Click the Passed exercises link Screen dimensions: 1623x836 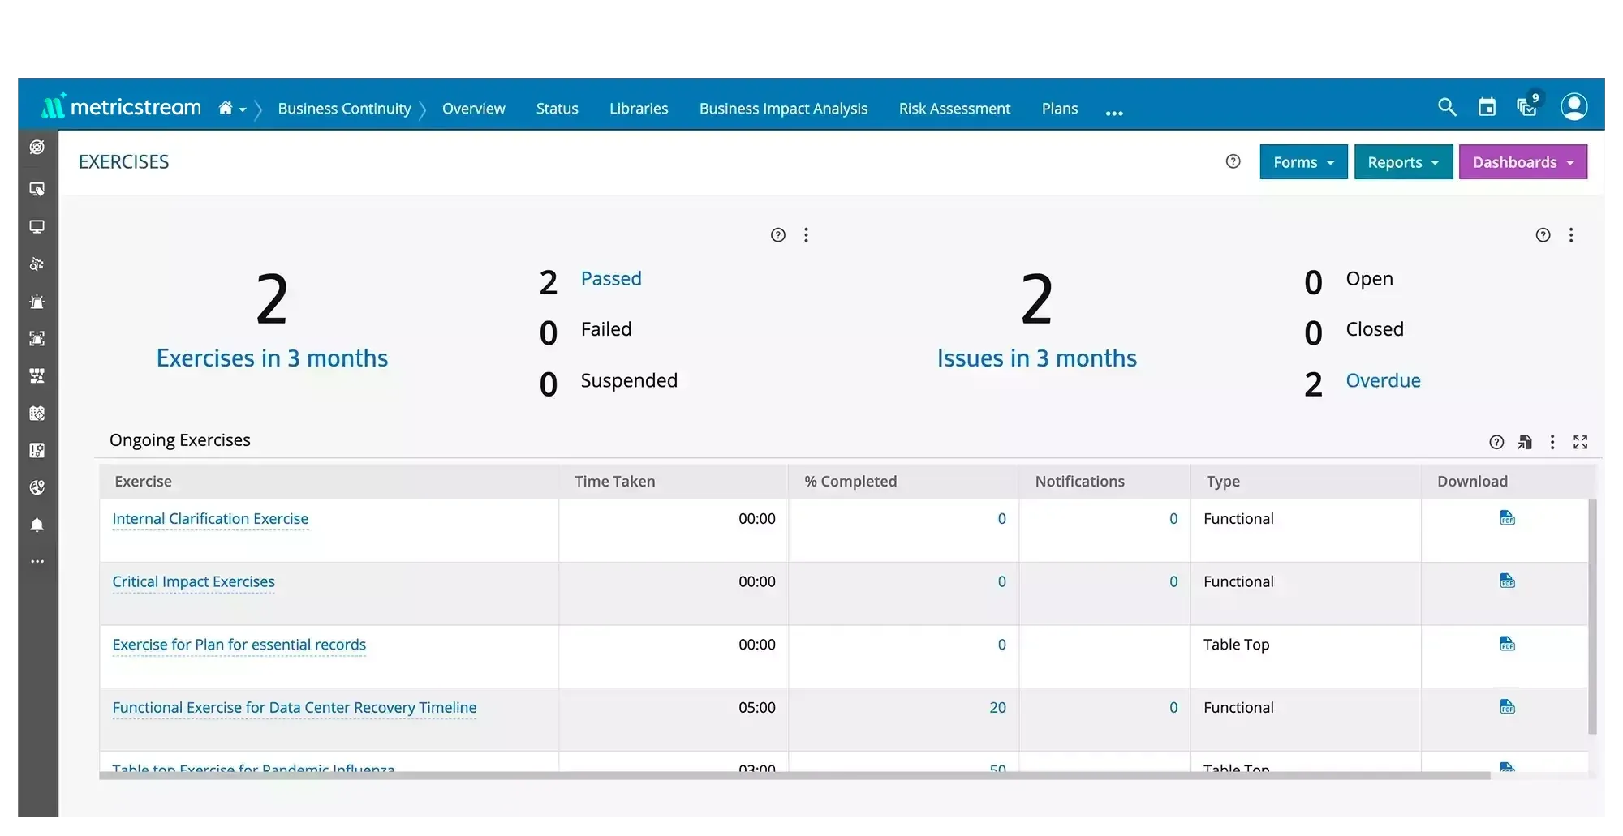coord(611,279)
